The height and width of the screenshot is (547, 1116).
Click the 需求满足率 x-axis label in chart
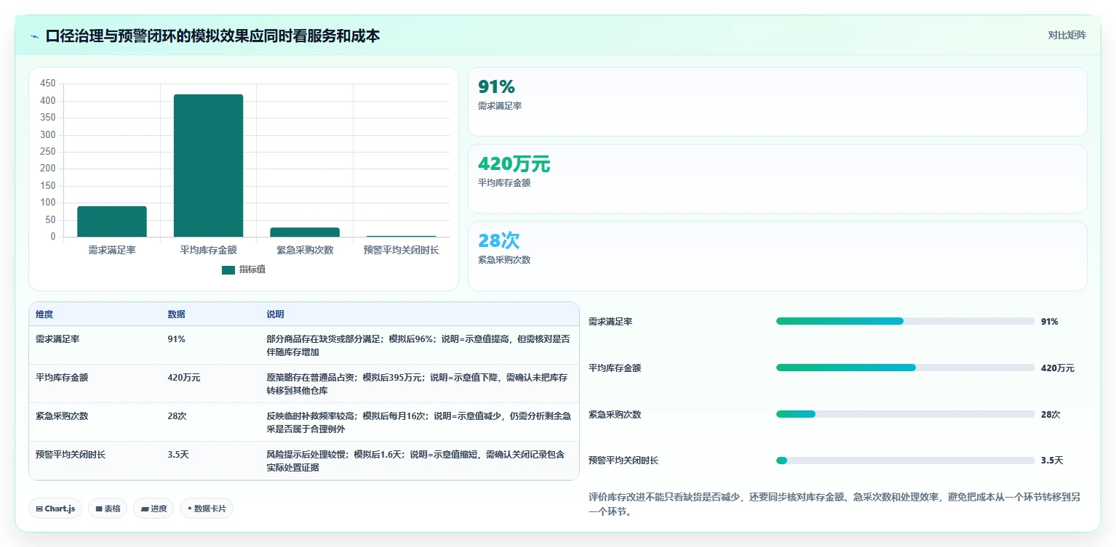[x=112, y=250]
